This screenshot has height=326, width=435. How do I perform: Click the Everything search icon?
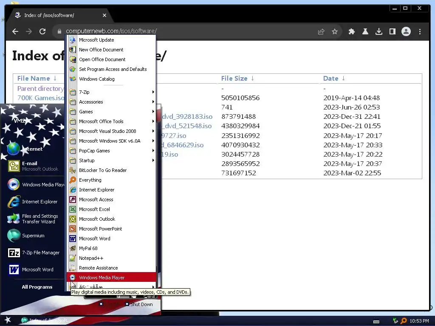click(72, 180)
